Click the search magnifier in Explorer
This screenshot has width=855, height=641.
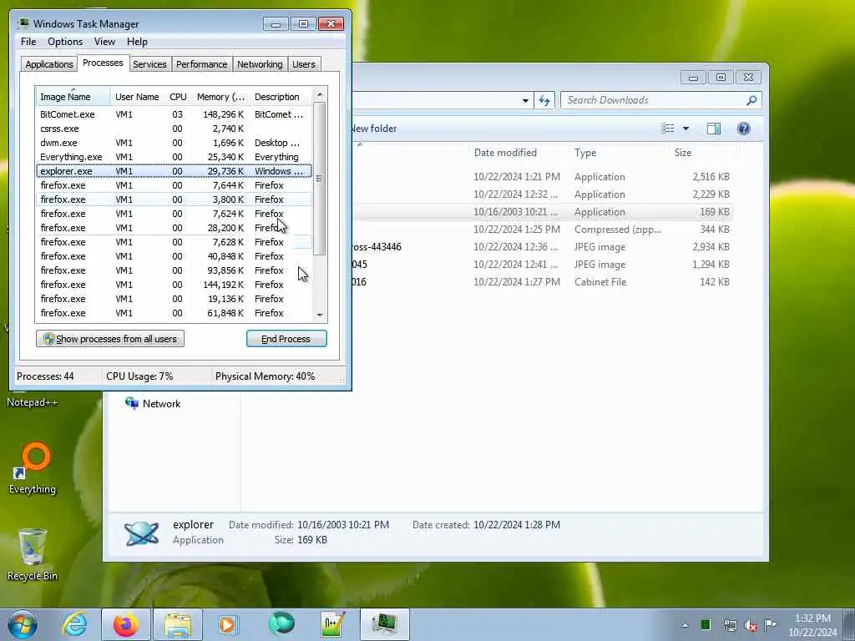751,100
